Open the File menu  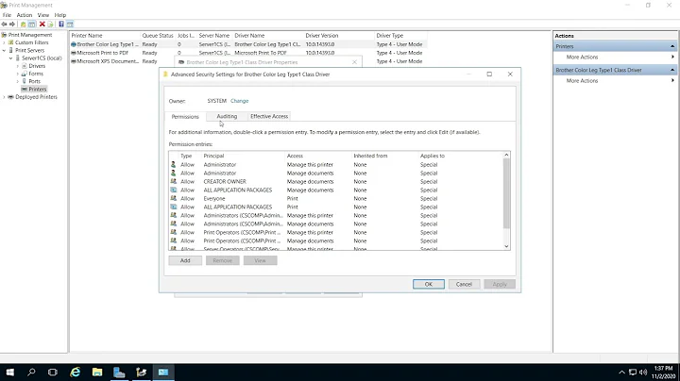pos(7,15)
